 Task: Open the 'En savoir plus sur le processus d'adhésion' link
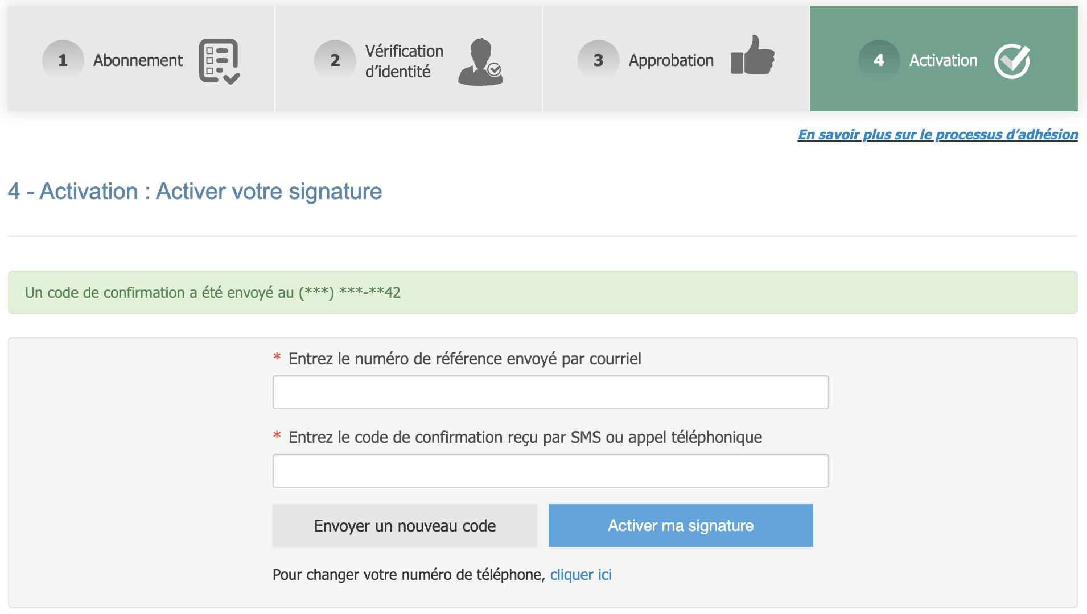pos(937,134)
